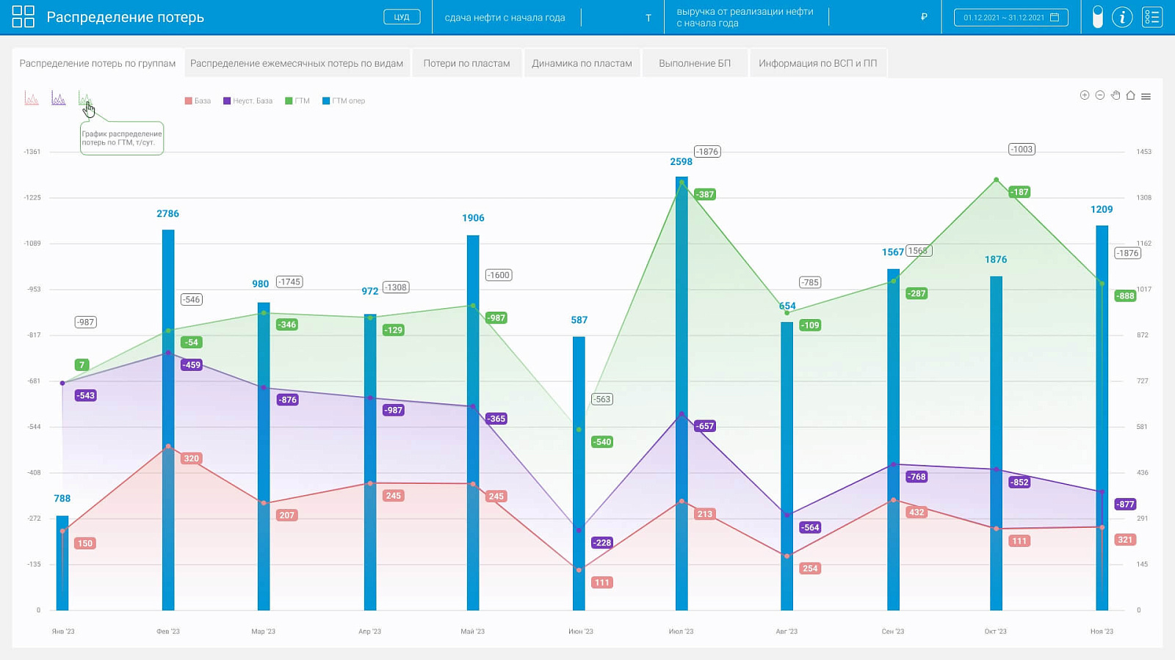
Task: Go to the Динамика по пластам tab
Action: [x=582, y=63]
